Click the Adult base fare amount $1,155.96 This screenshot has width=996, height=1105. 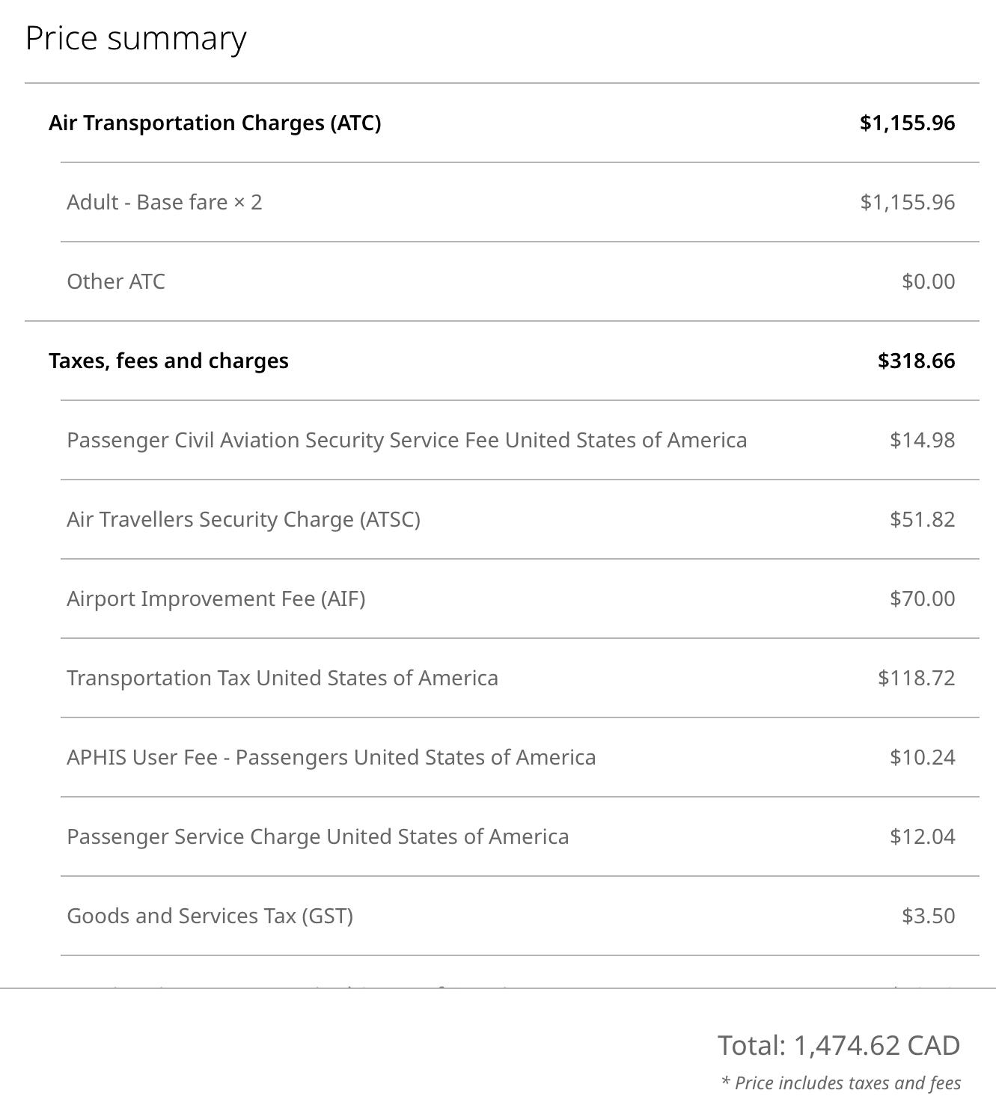[907, 202]
